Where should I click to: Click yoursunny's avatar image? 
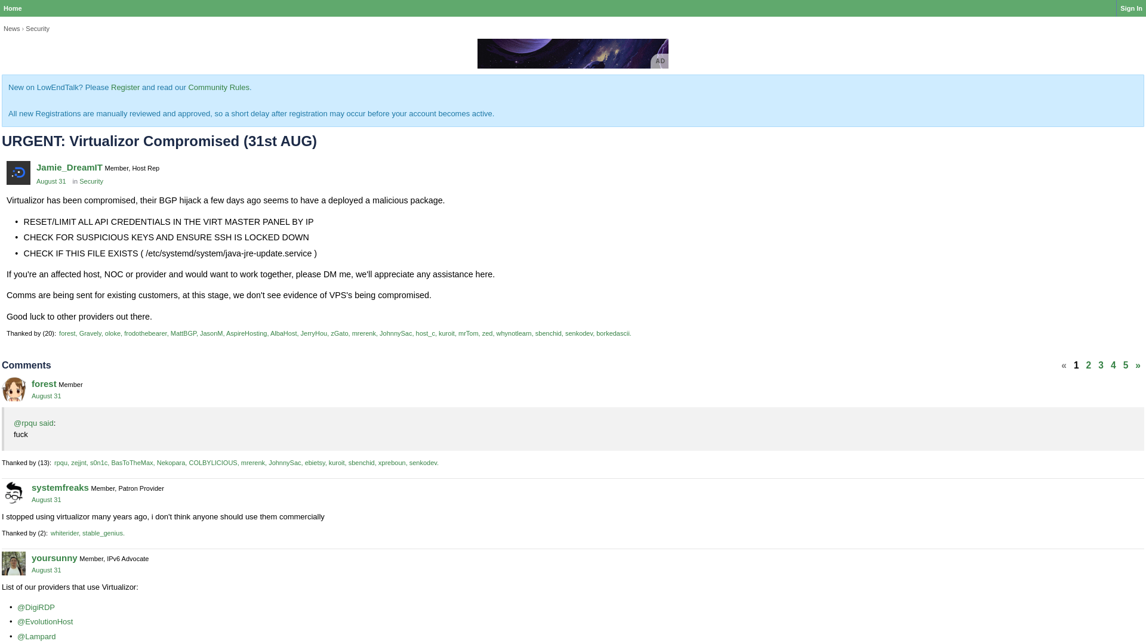[x=14, y=563]
